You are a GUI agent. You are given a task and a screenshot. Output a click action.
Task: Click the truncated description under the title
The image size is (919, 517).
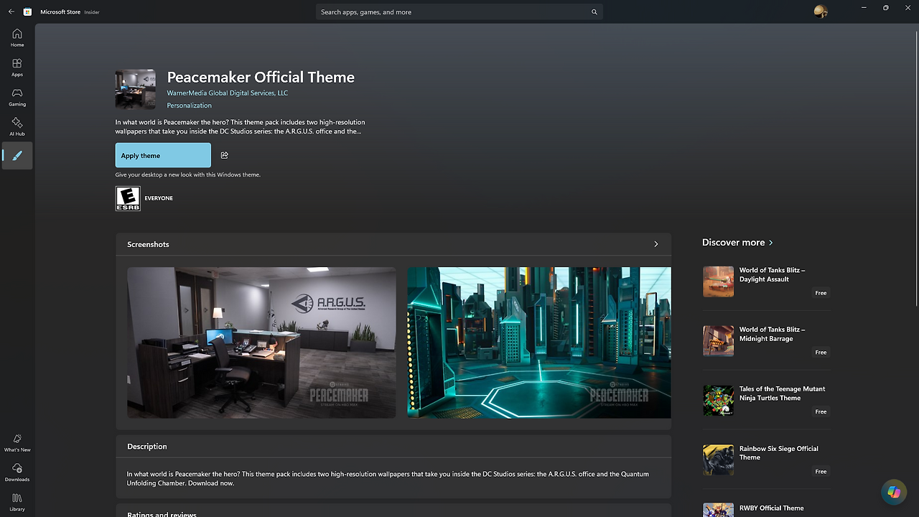(241, 127)
